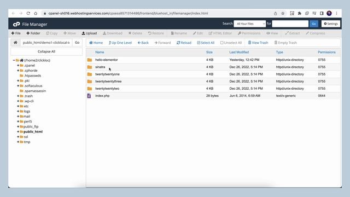Click the search text field
The height and width of the screenshot is (197, 350).
point(290,24)
